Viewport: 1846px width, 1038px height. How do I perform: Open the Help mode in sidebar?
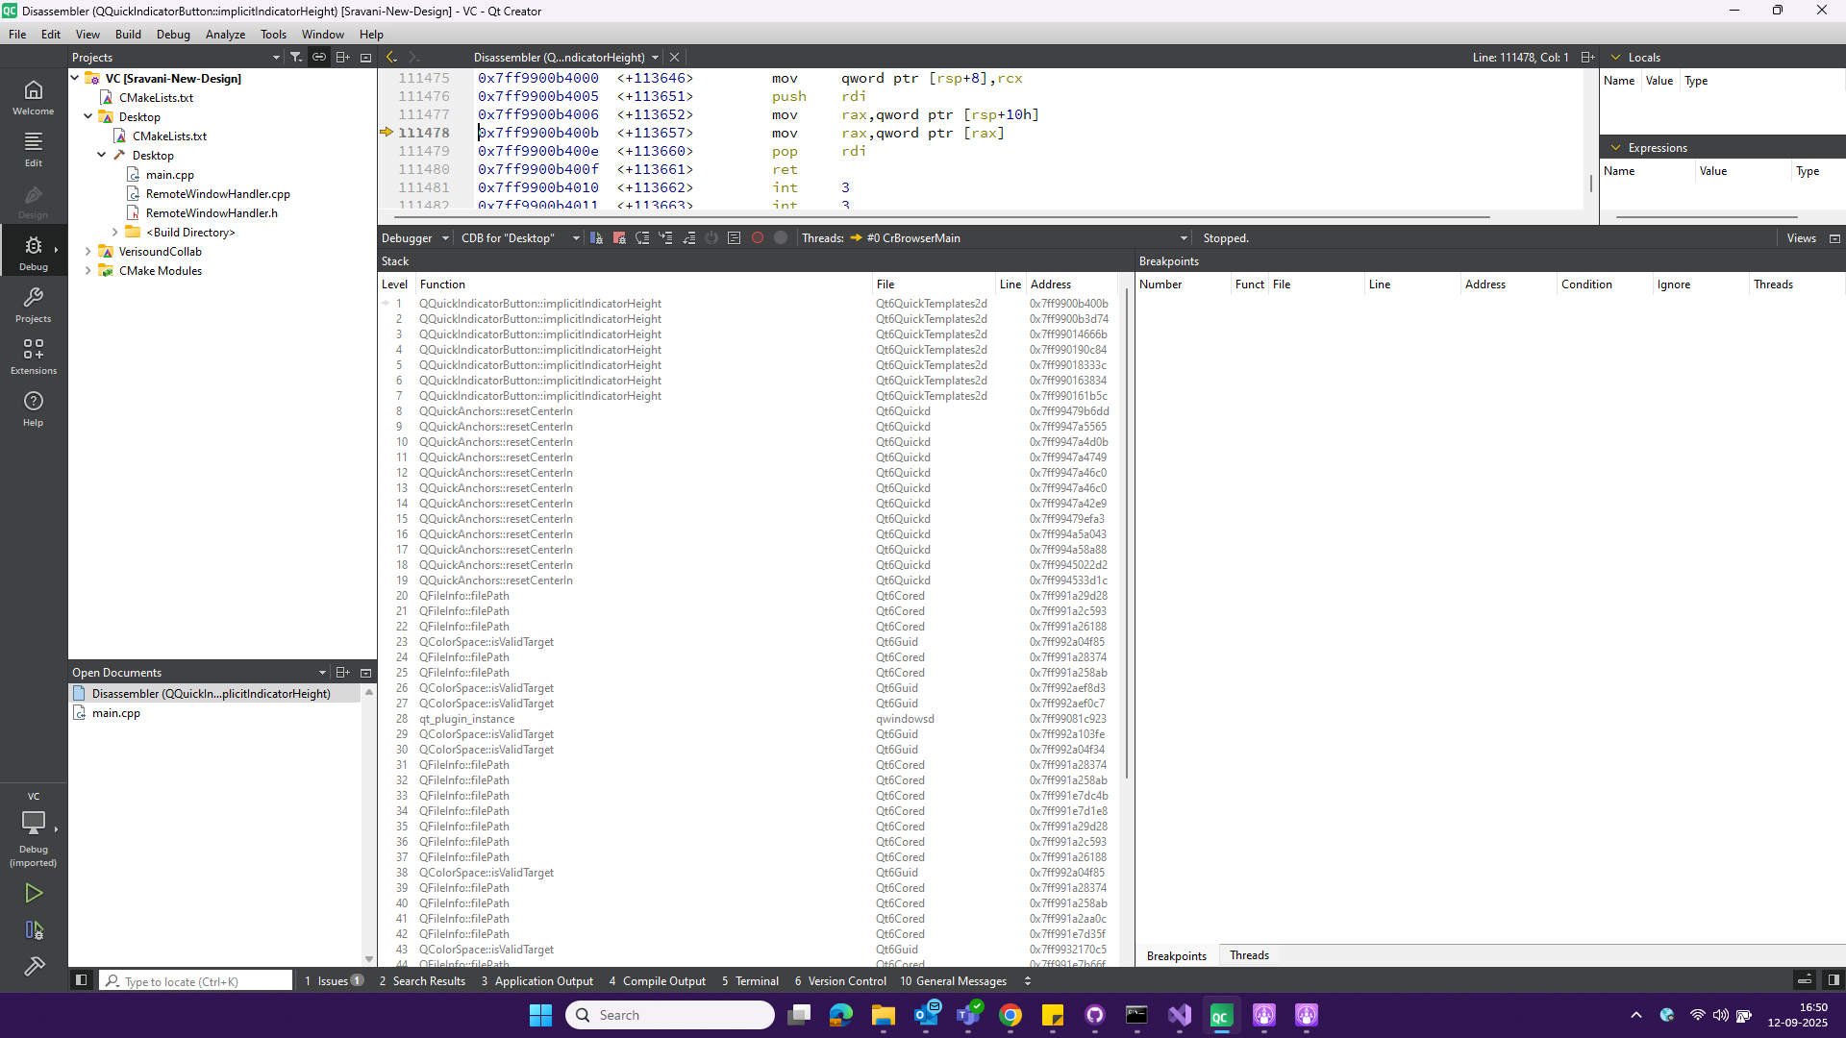click(x=34, y=408)
